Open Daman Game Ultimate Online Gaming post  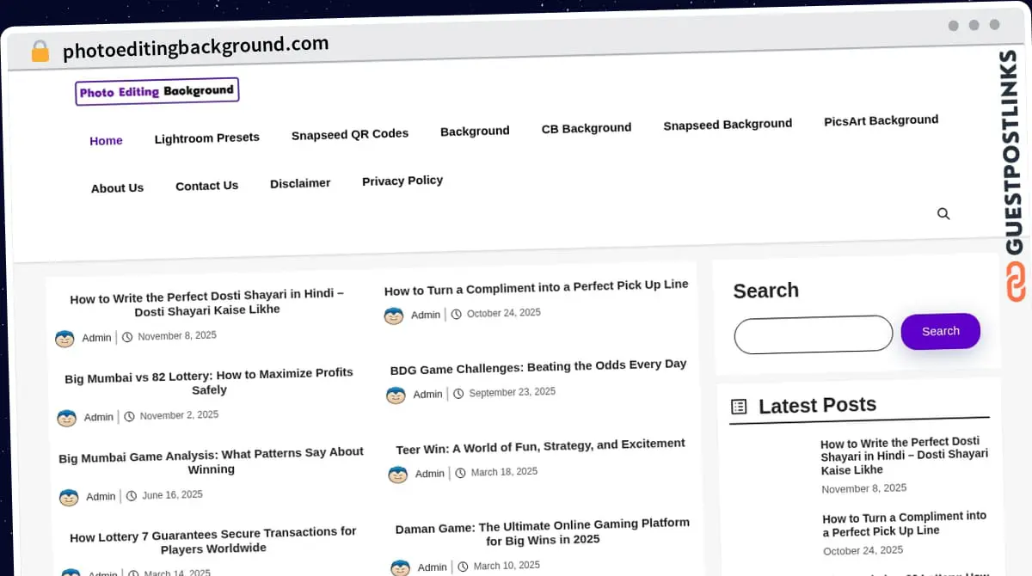pyautogui.click(x=542, y=531)
